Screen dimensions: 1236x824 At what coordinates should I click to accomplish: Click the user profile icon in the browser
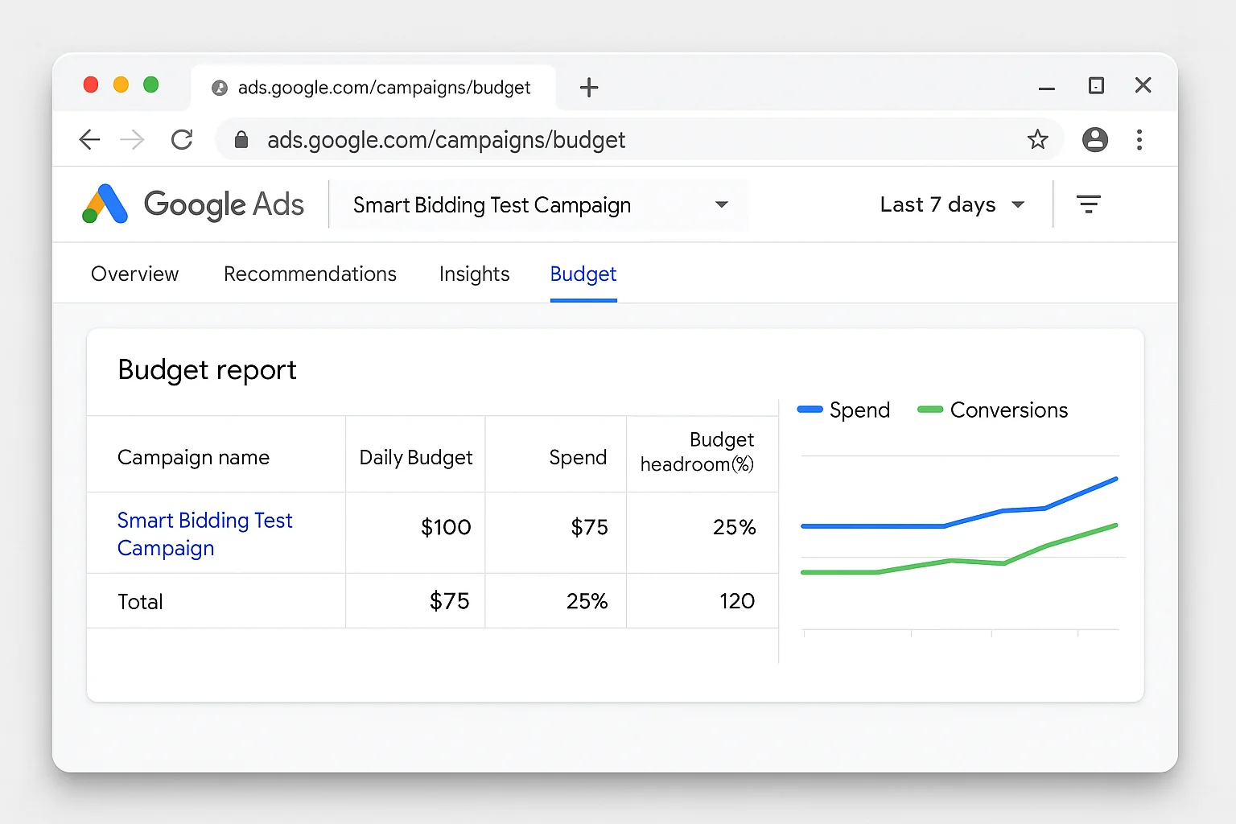[1095, 139]
